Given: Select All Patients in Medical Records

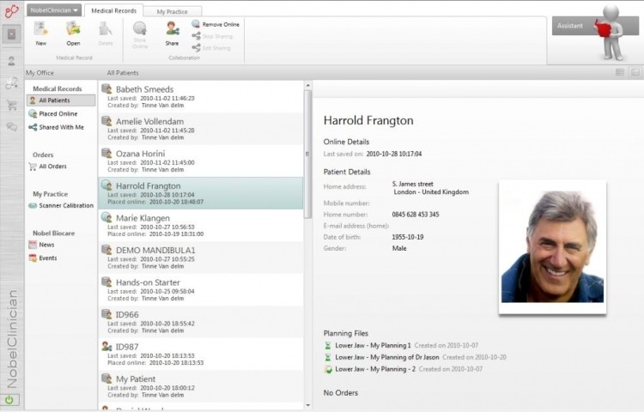Looking at the screenshot, I should click(61, 100).
